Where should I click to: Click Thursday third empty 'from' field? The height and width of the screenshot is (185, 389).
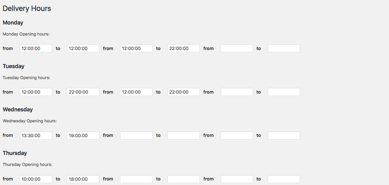(237, 179)
